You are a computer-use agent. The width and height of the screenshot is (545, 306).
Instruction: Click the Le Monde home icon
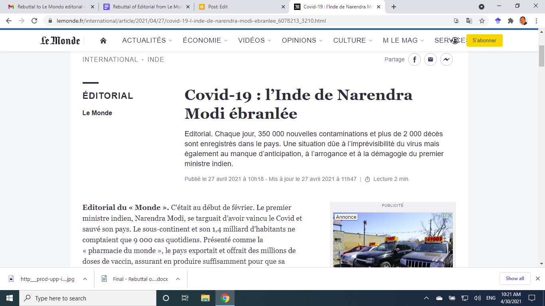(x=103, y=40)
